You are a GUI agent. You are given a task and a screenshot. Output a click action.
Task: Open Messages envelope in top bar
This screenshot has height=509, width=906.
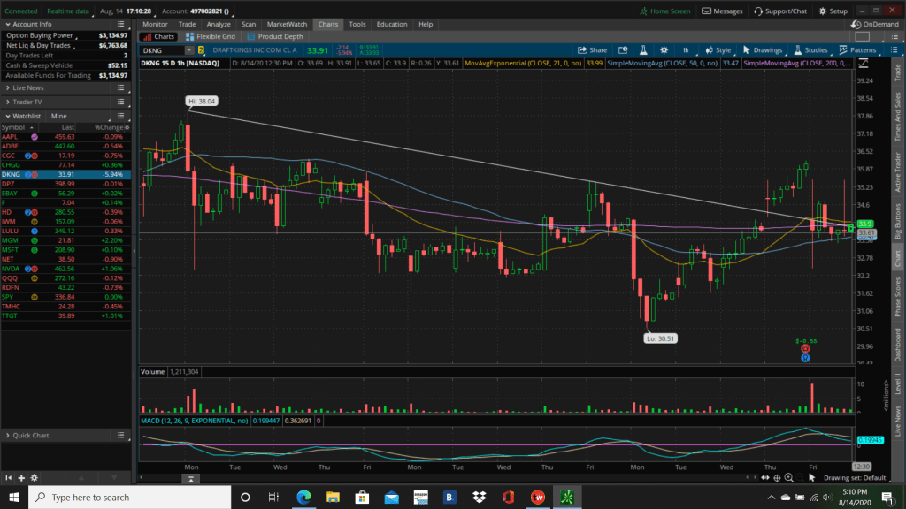(722, 11)
